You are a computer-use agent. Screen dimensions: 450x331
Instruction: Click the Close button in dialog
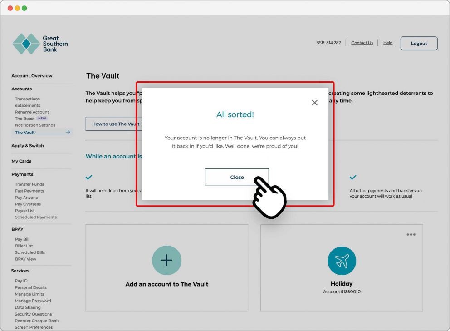[x=237, y=177]
